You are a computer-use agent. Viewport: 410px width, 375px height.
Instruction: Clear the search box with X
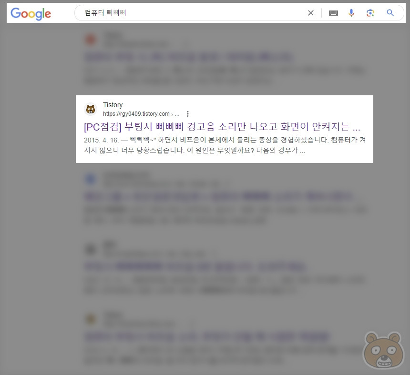point(311,13)
